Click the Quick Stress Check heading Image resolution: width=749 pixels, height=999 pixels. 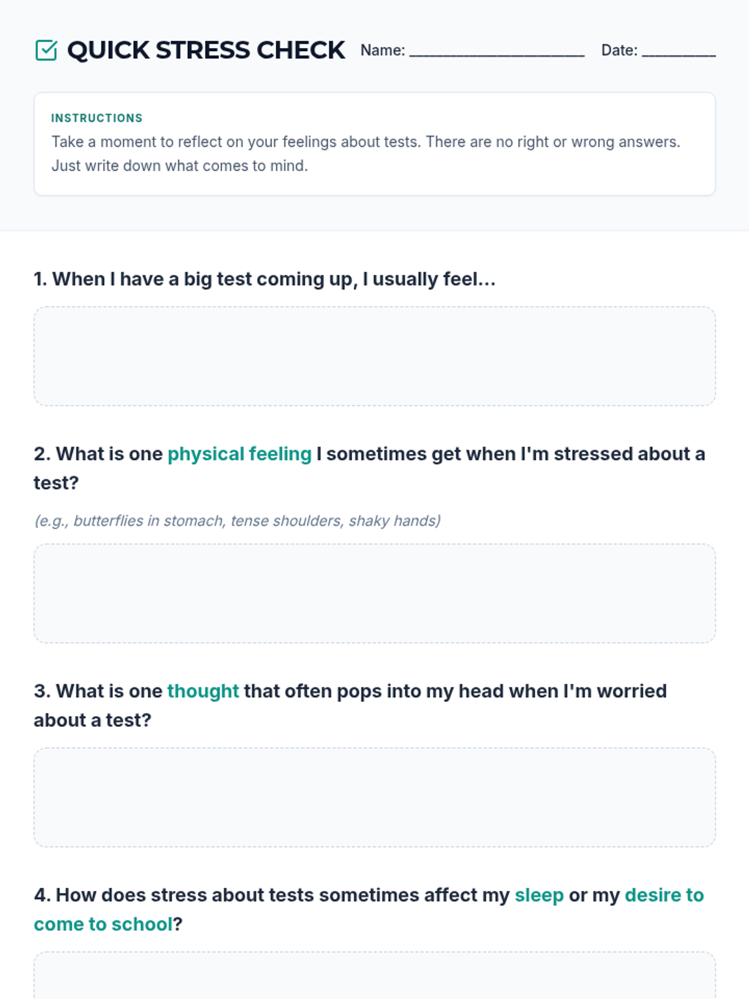click(206, 51)
